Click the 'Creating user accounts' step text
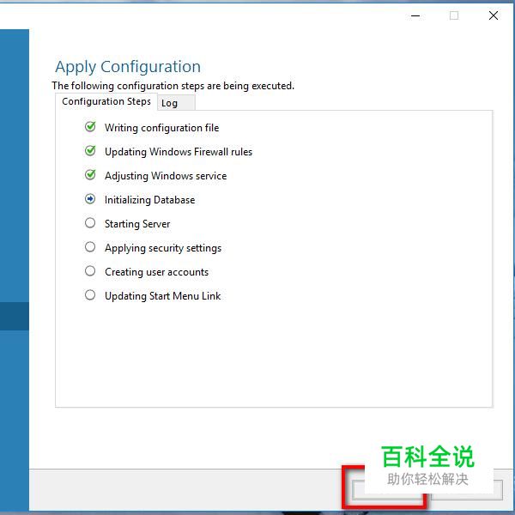 click(x=157, y=272)
